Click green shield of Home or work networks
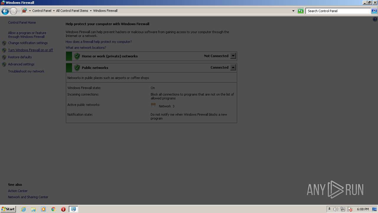The width and height of the screenshot is (378, 213). pos(77,56)
